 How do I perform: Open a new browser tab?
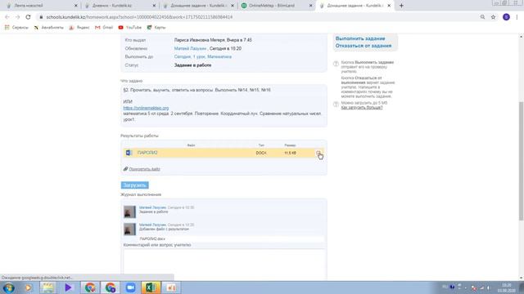click(401, 6)
